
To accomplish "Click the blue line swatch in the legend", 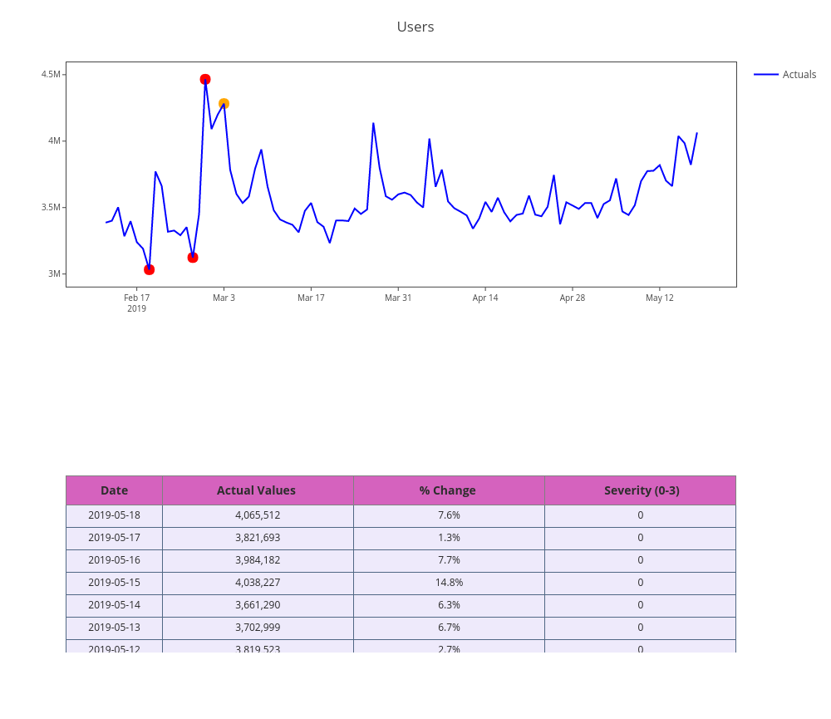I will 766,75.
